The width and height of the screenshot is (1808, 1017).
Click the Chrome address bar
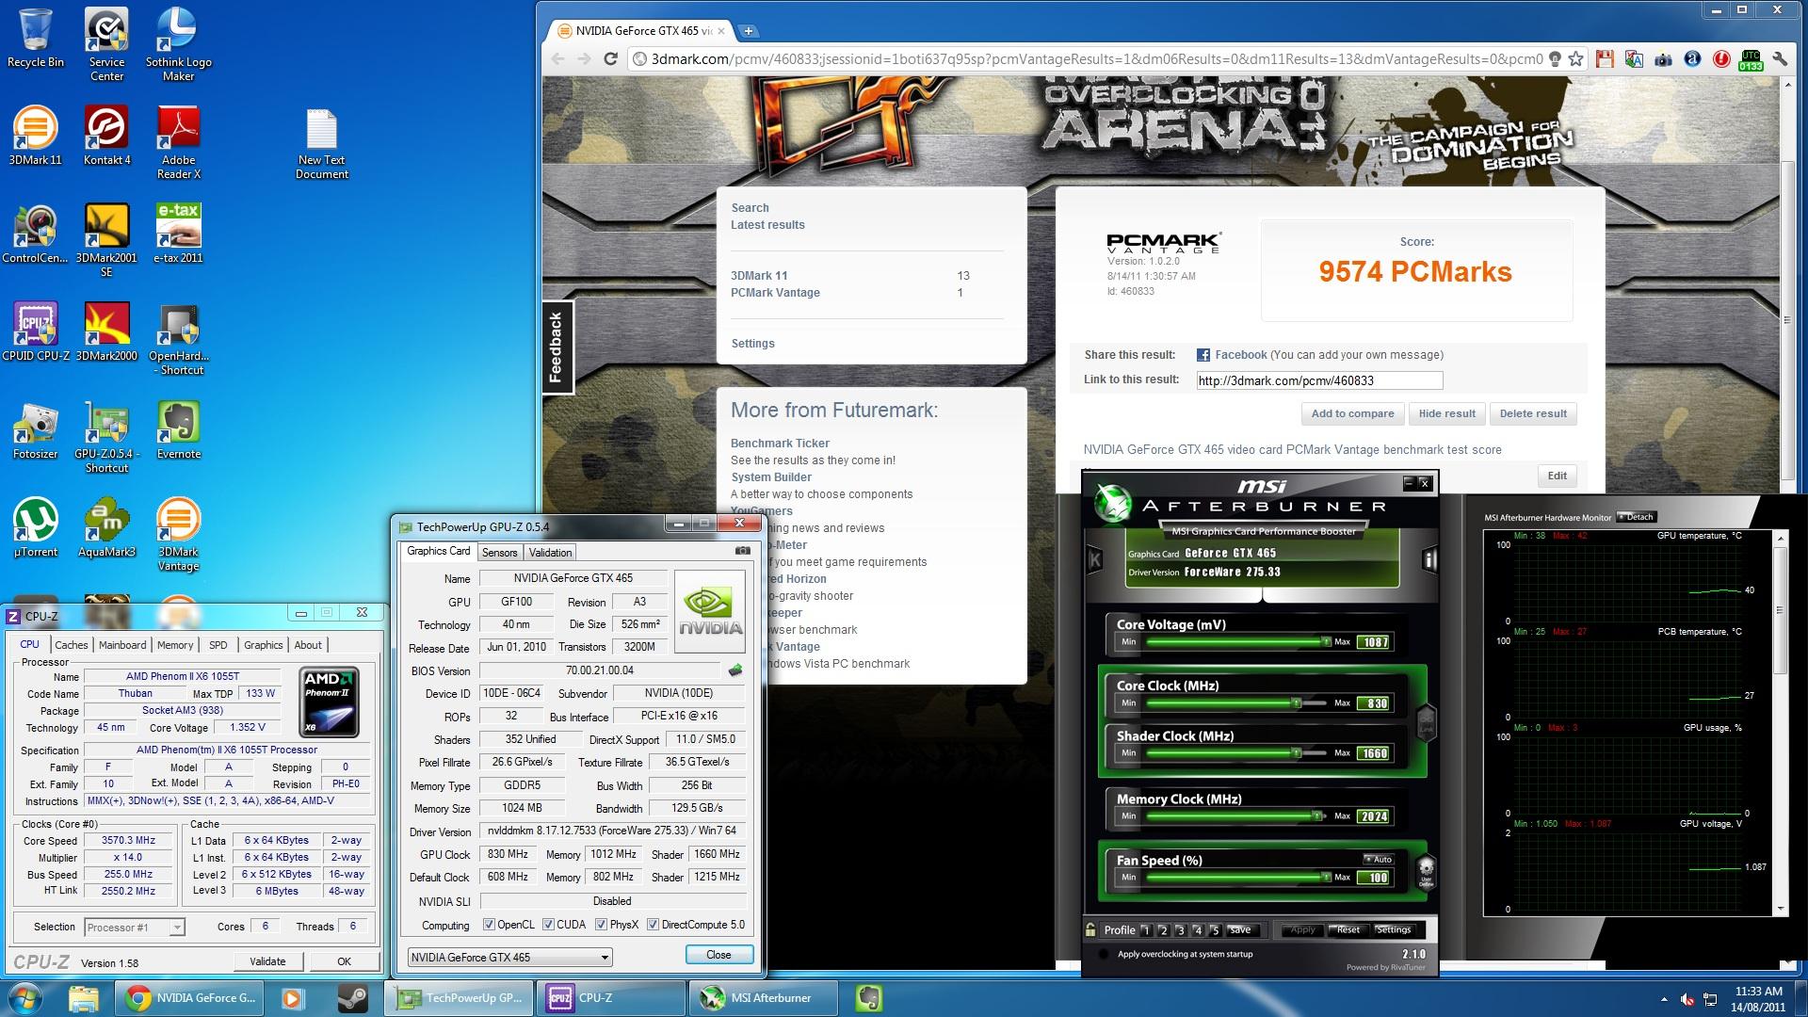(x=1097, y=58)
